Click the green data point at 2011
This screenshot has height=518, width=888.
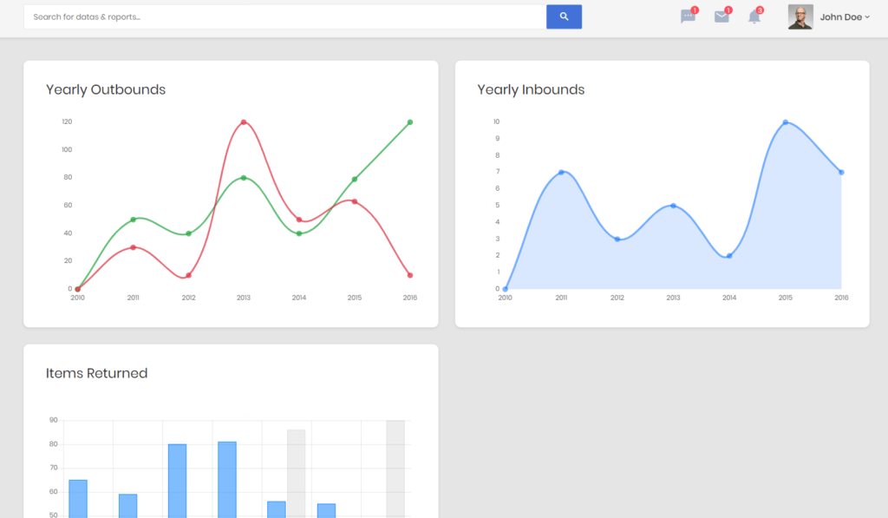[x=133, y=220]
